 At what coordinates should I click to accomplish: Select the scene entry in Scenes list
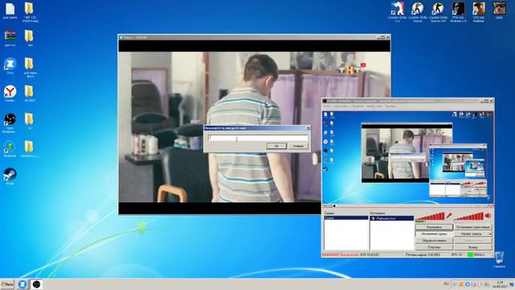click(346, 218)
